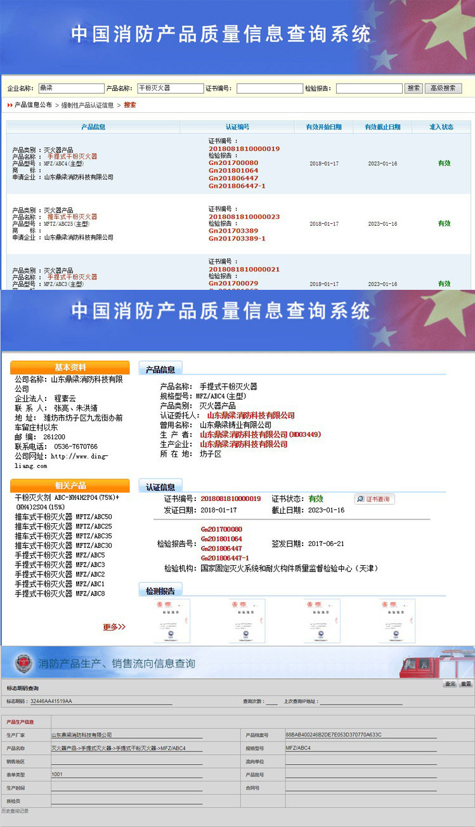This screenshot has width=475, height=827.
Task: Open the second 检测报告 thumbnail
Action: tap(247, 621)
